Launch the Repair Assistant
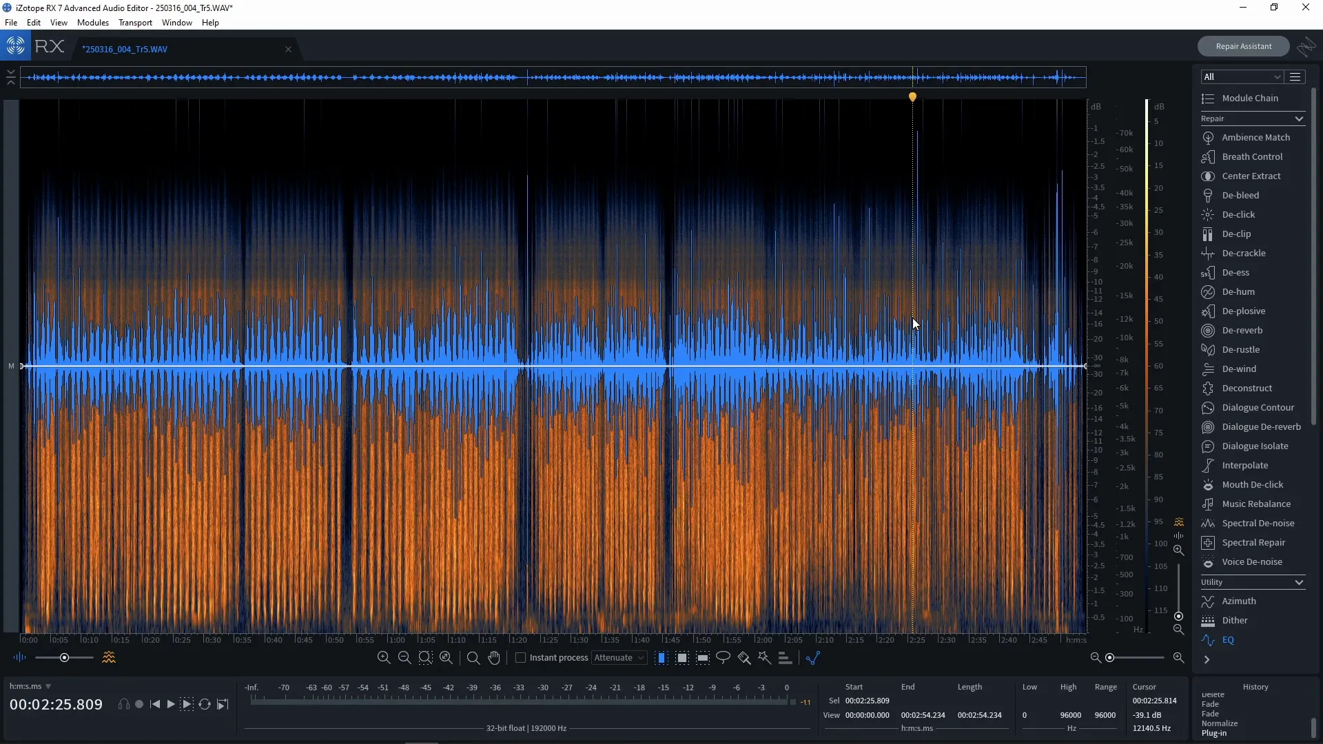 (1243, 45)
